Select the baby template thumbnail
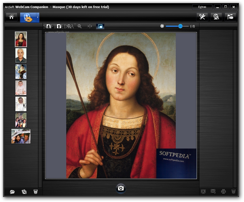Screen dimensions: 244x202 [x=21, y=88]
